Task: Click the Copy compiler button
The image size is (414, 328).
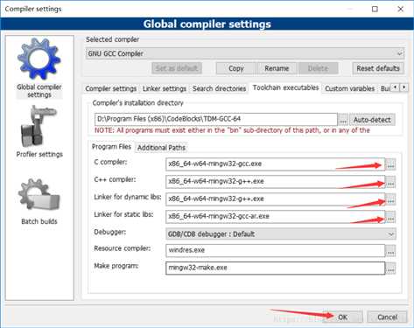Action: 235,68
